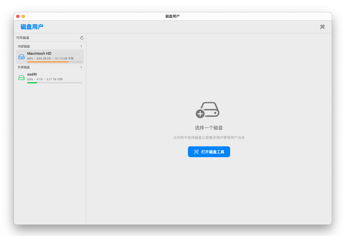Click the wrench icon inside 打开磁盘工具 button
This screenshot has width=347, height=236.
pos(196,152)
